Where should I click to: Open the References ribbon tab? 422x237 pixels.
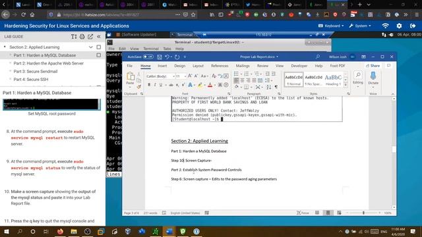[220, 66]
